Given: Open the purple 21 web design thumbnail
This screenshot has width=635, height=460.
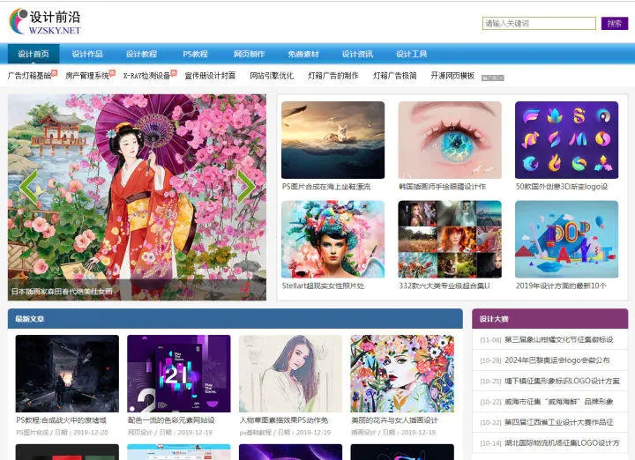Looking at the screenshot, I should (178, 374).
